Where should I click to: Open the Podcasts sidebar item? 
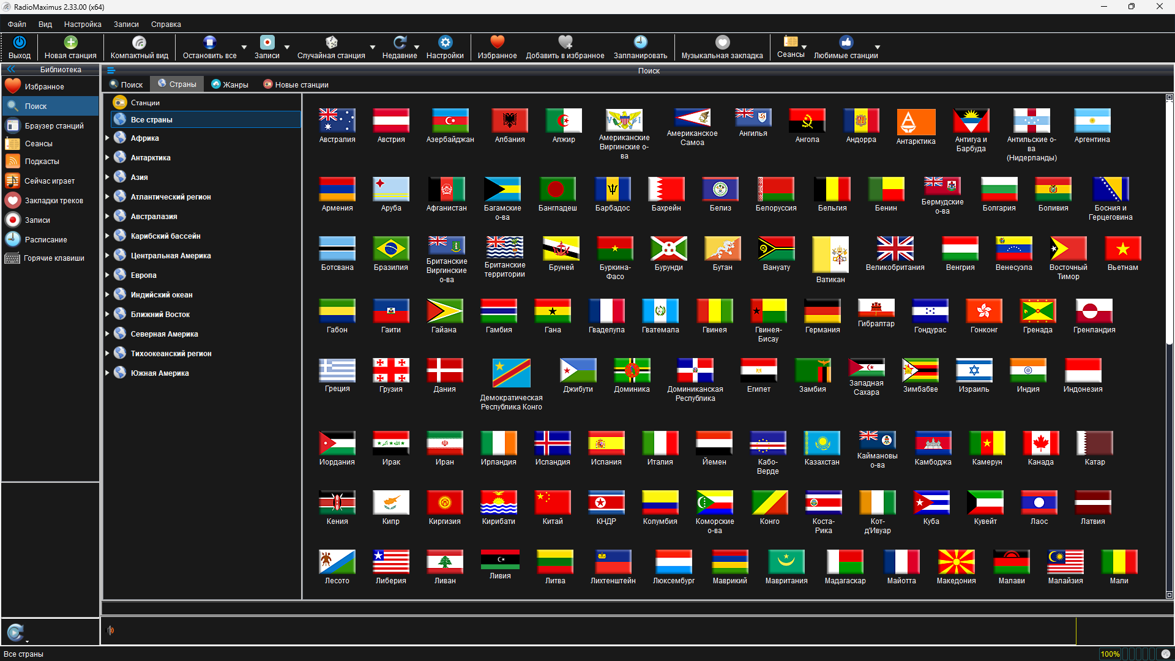(42, 162)
